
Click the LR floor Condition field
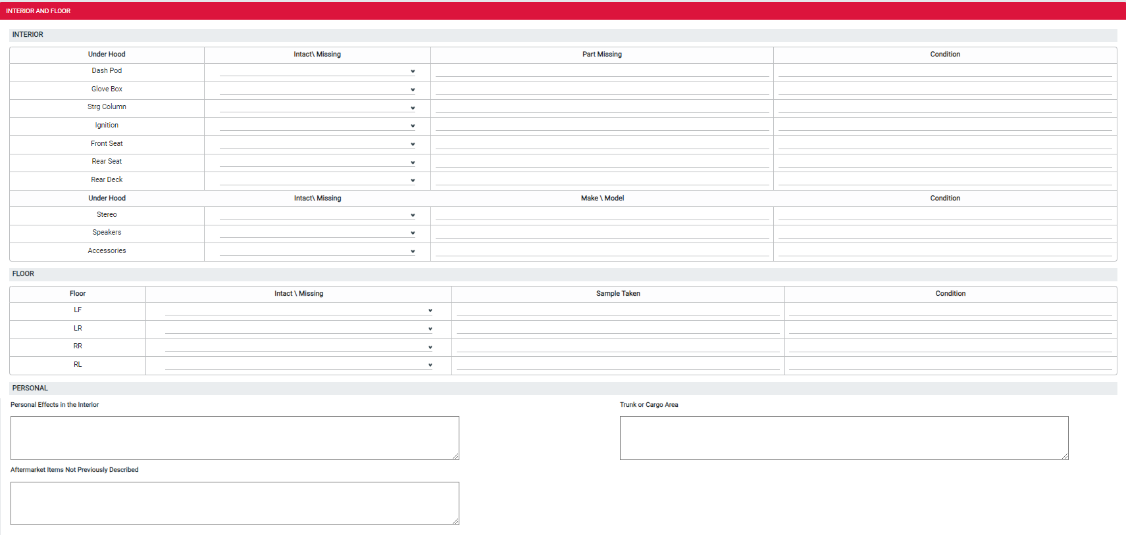click(950, 329)
